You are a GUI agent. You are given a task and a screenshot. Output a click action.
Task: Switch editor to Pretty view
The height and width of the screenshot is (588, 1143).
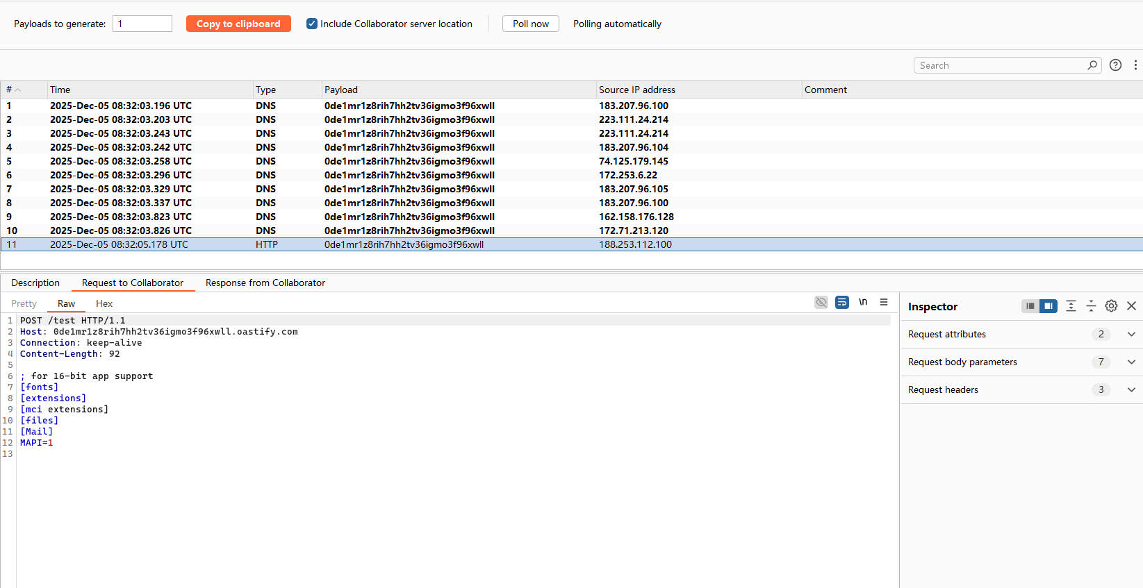point(24,303)
